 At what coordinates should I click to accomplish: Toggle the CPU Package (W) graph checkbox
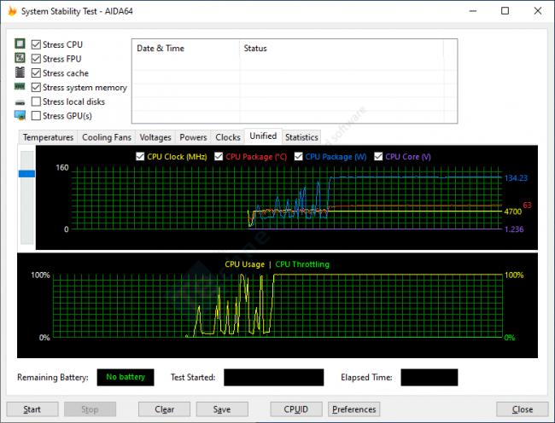(x=298, y=157)
